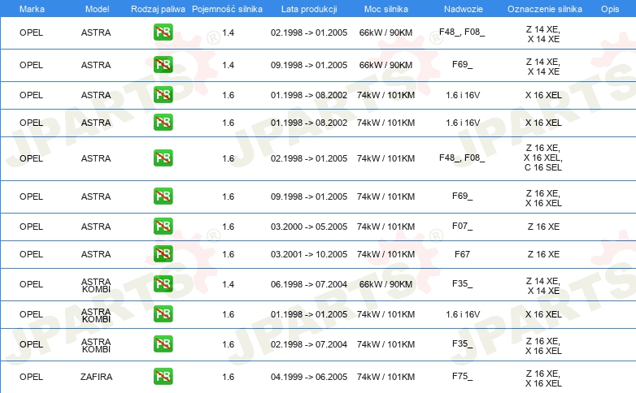The width and height of the screenshot is (636, 393).
Task: Select the ZAFIRA model cell
Action: (96, 377)
